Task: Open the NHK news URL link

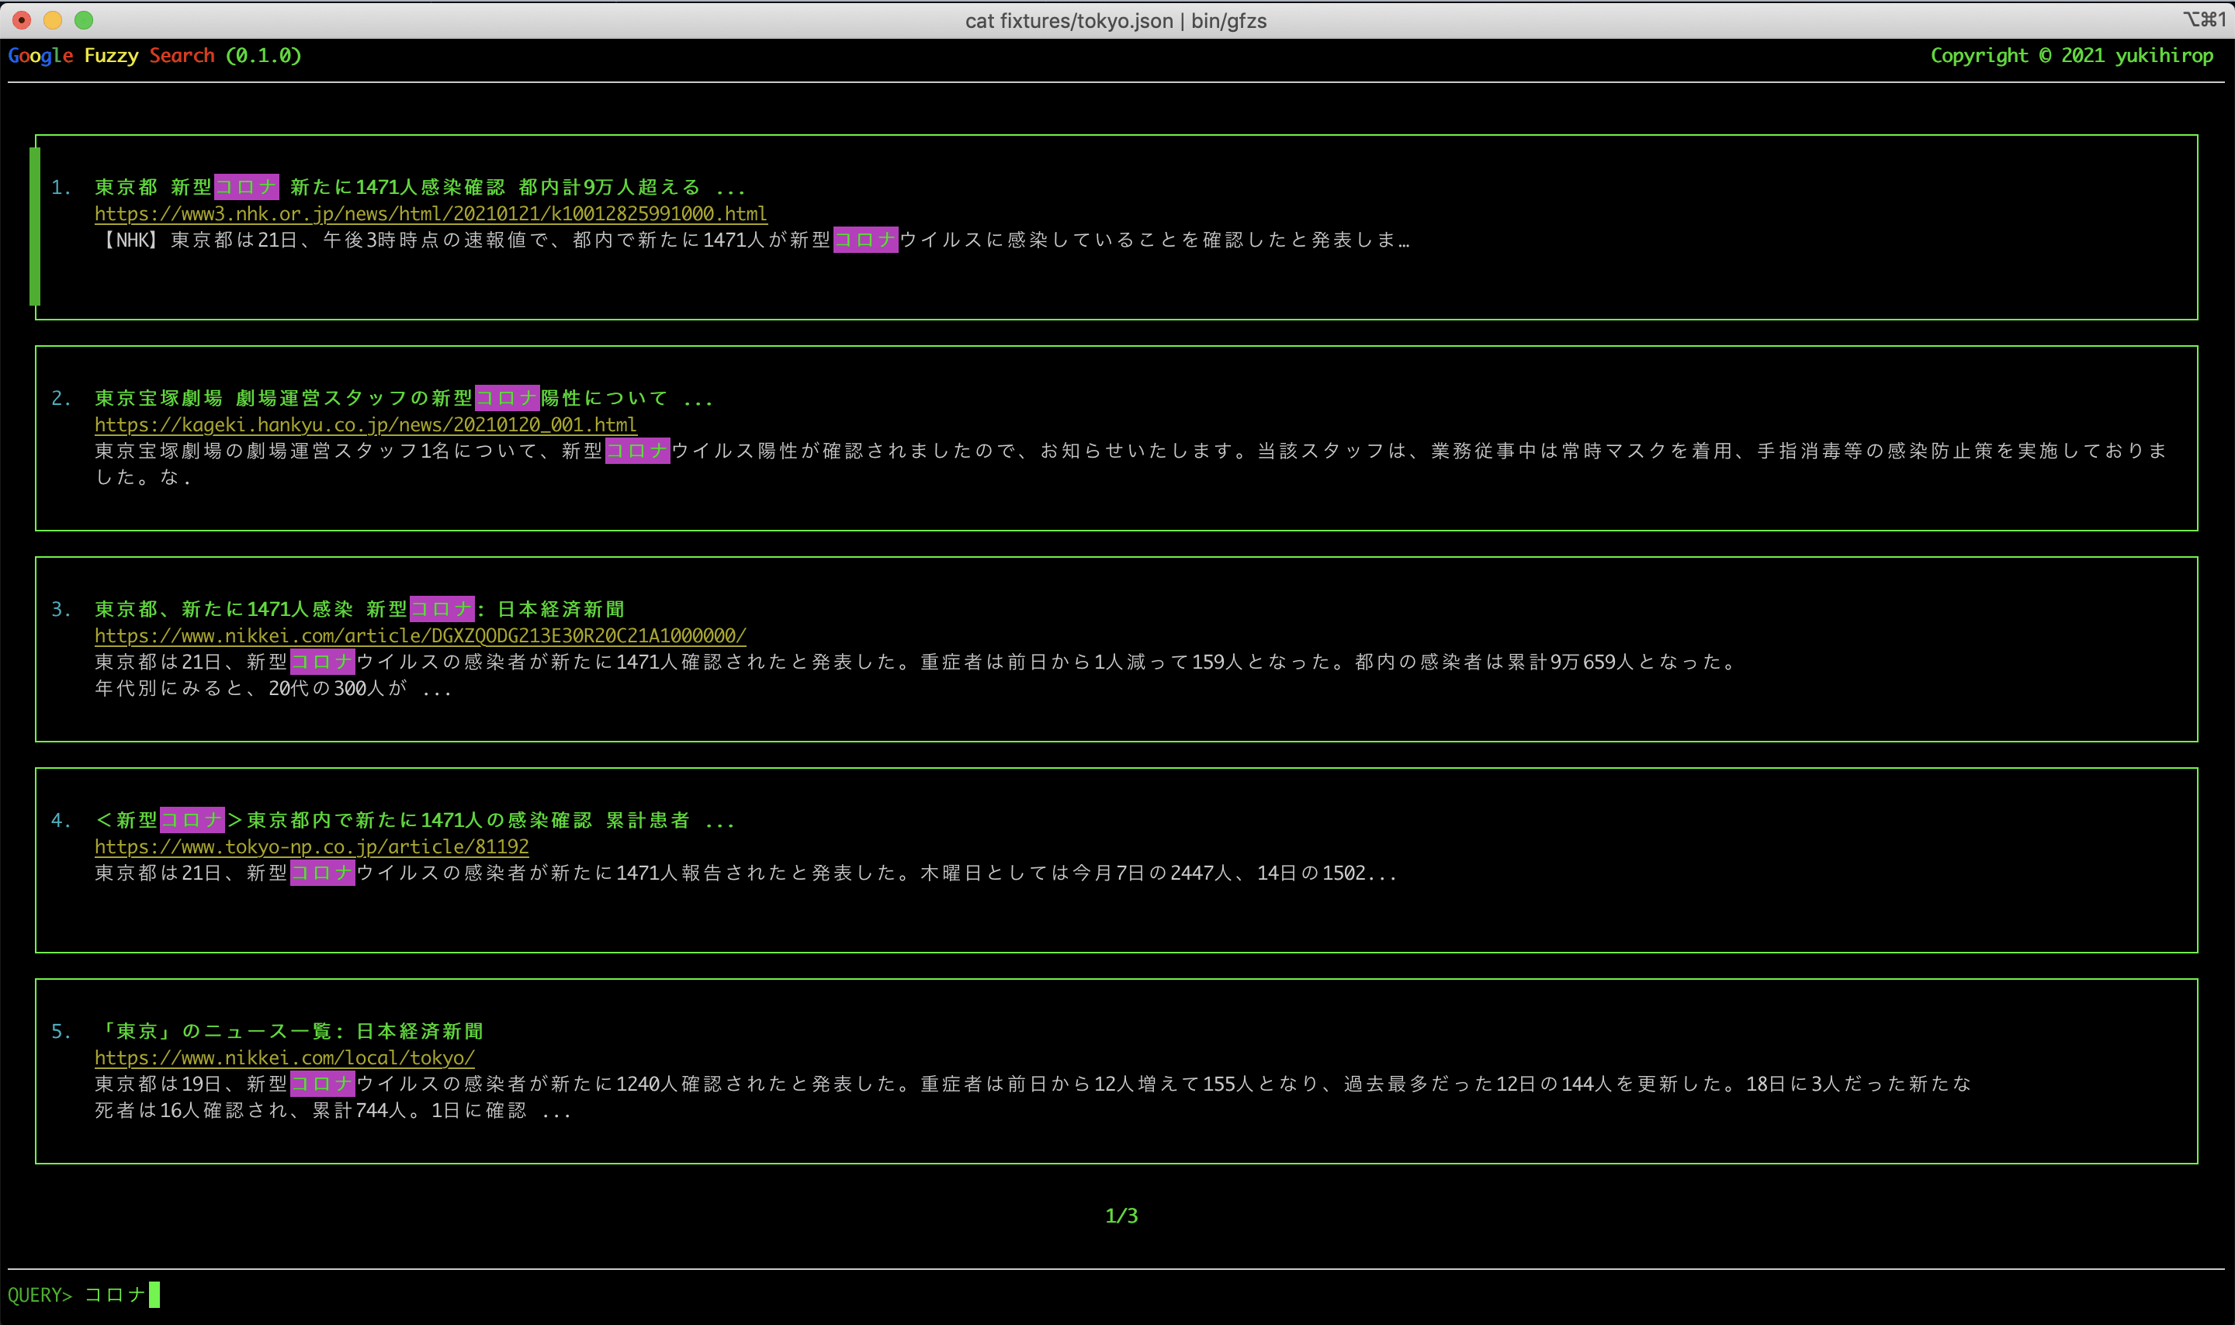Action: coord(431,214)
